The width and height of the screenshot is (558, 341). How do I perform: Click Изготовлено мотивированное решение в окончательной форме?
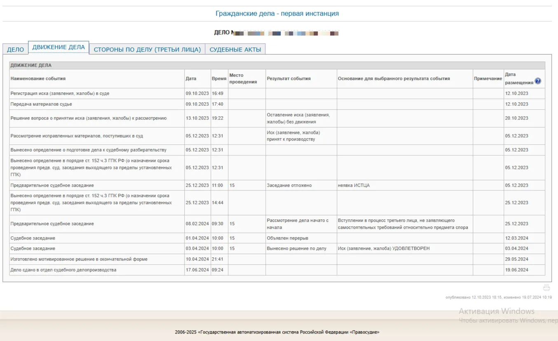point(79,259)
